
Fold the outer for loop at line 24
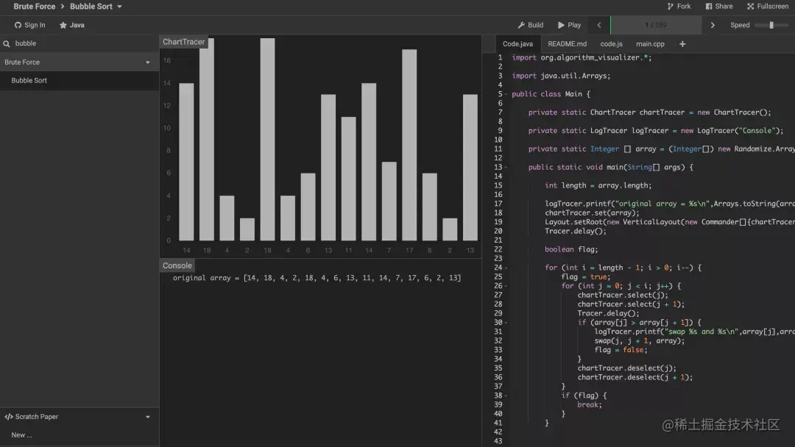click(506, 268)
